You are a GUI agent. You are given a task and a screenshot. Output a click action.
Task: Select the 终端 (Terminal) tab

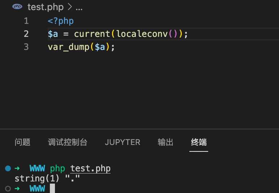click(199, 142)
